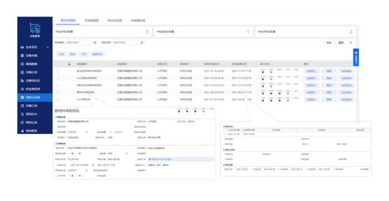Click 进度录入 for the 2021-07-28 办公用品 row
The image size is (389, 201).
click(x=312, y=99)
